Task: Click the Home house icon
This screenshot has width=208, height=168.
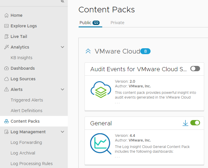Action: point(6,15)
